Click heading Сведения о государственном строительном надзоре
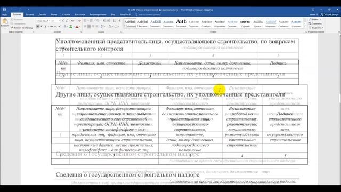This screenshot has width=341, height=192. [x=127, y=174]
